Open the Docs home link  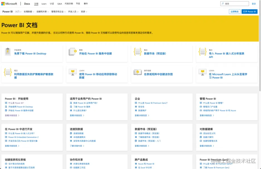(27, 4)
